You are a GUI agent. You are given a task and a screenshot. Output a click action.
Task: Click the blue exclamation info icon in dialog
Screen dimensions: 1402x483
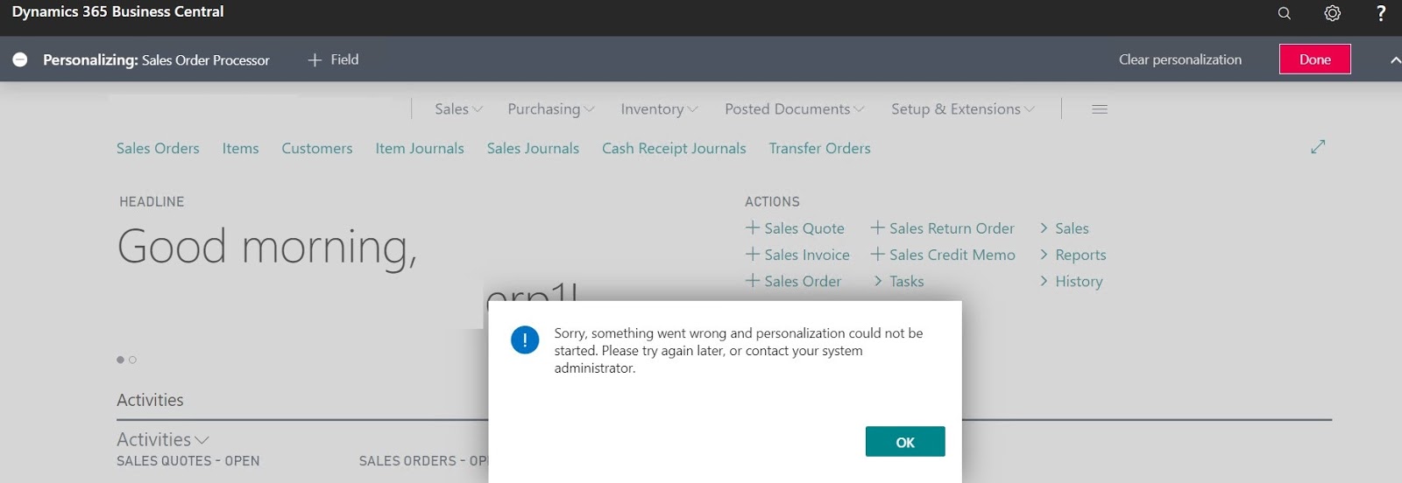click(525, 339)
